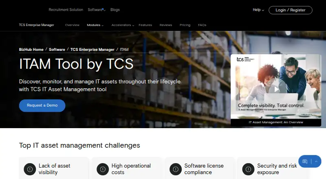Open the video thumbnail with TCS logo

(276, 86)
